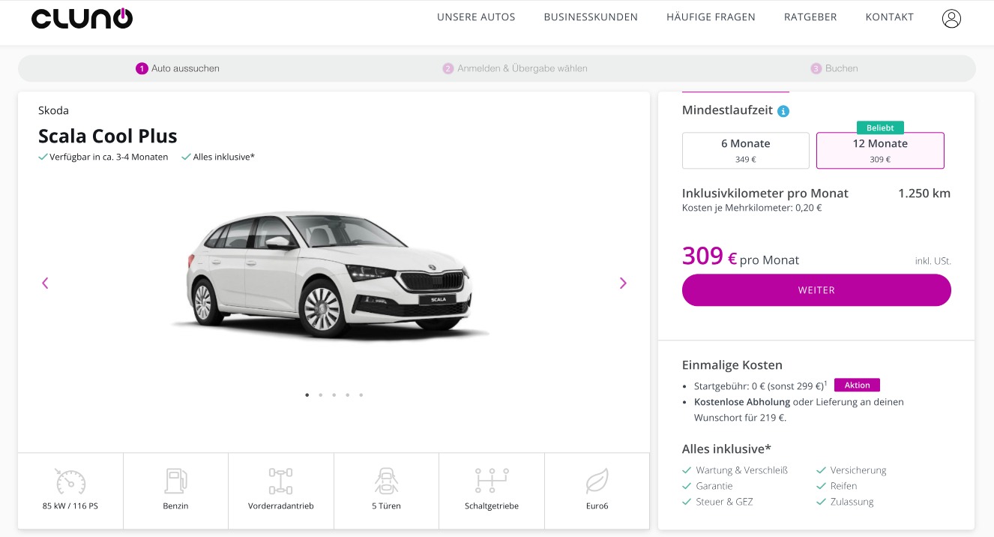Click the Aktion badge
This screenshot has width=994, height=537.
coord(857,385)
